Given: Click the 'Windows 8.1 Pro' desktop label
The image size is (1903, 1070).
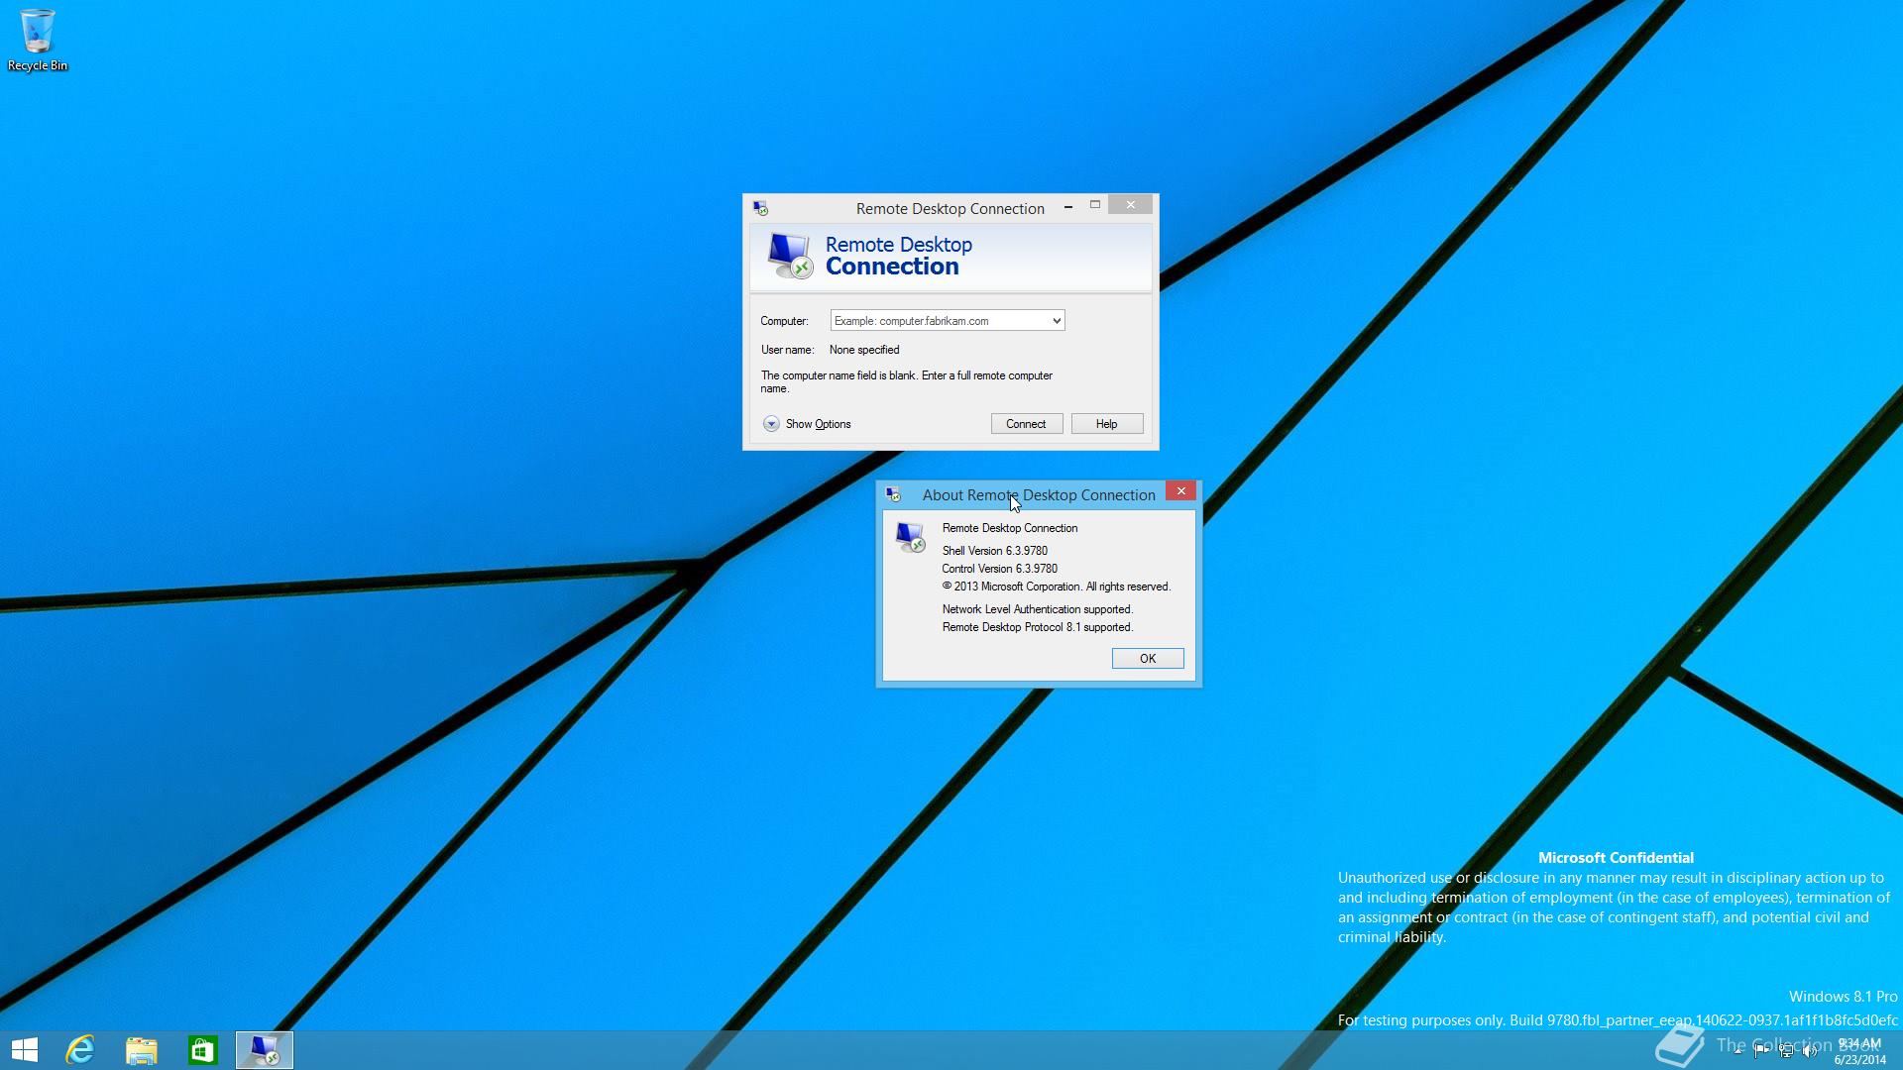Looking at the screenshot, I should tap(1844, 997).
